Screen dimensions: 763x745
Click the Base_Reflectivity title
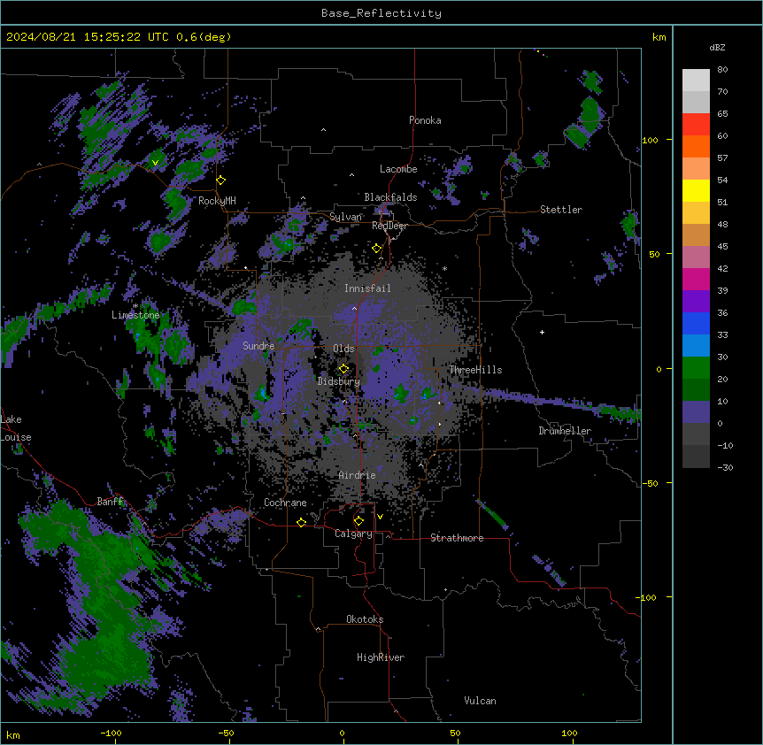click(x=381, y=13)
